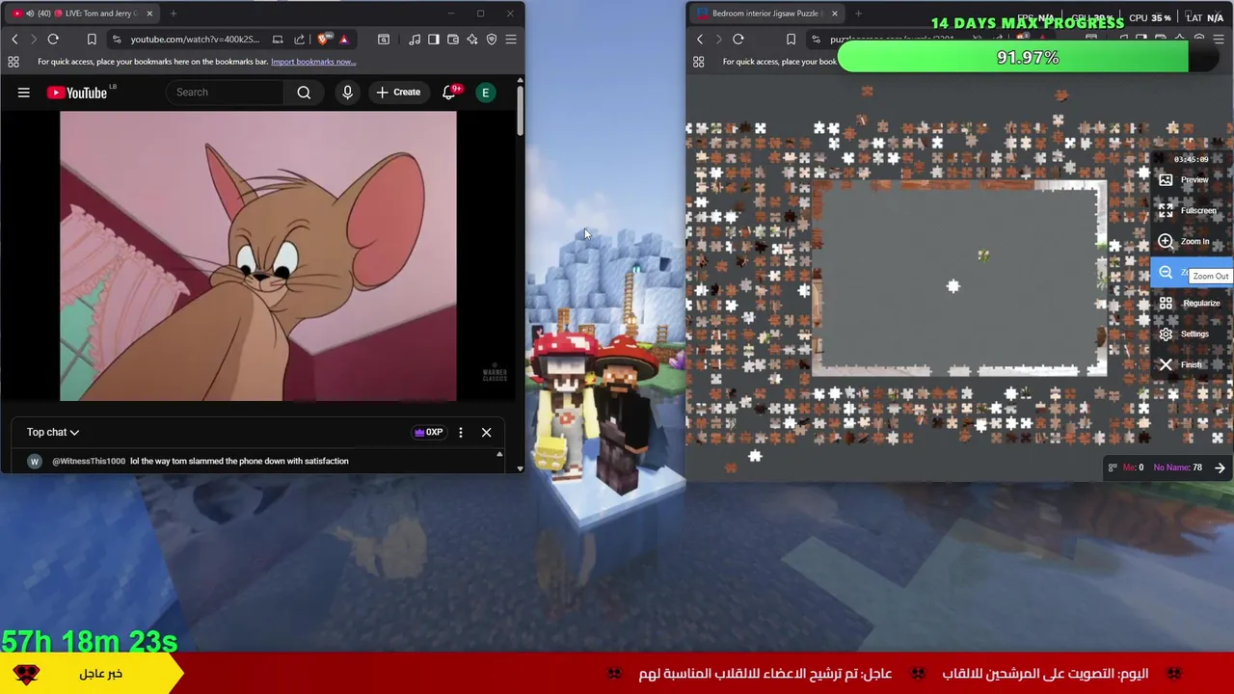1234x694 pixels.
Task: Click the Tom and Jerry video player
Action: 257,255
